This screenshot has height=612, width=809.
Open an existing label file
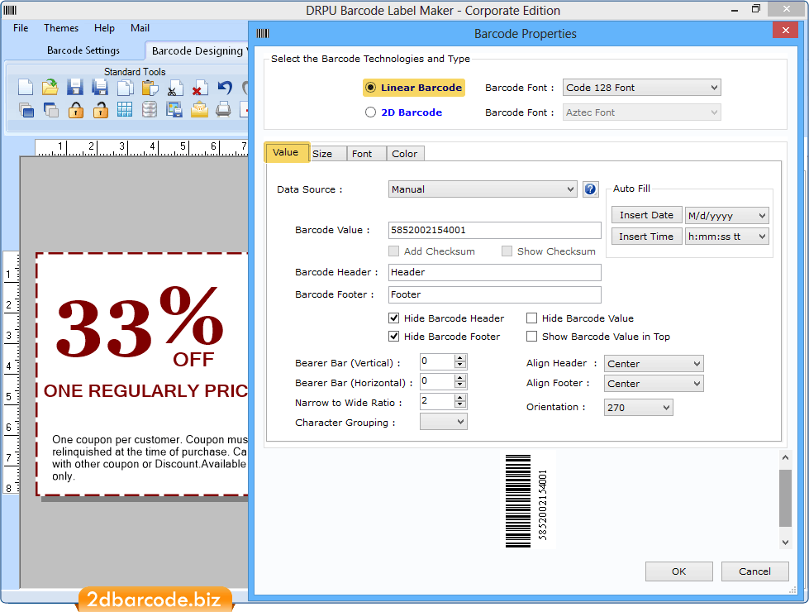coord(50,88)
